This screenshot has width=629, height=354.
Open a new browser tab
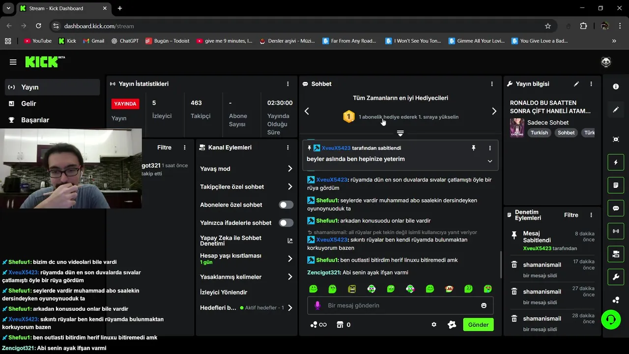click(x=120, y=8)
